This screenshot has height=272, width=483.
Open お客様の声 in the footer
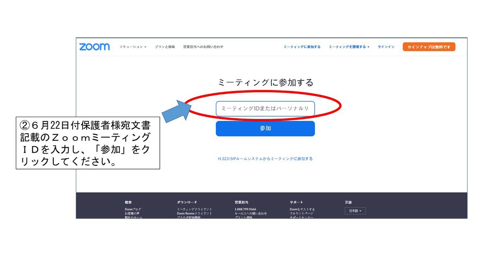coord(132,213)
